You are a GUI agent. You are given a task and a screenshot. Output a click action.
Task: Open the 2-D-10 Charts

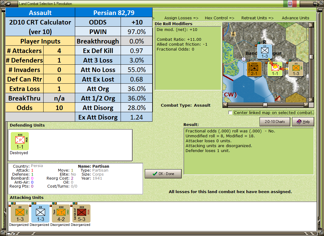(275, 122)
